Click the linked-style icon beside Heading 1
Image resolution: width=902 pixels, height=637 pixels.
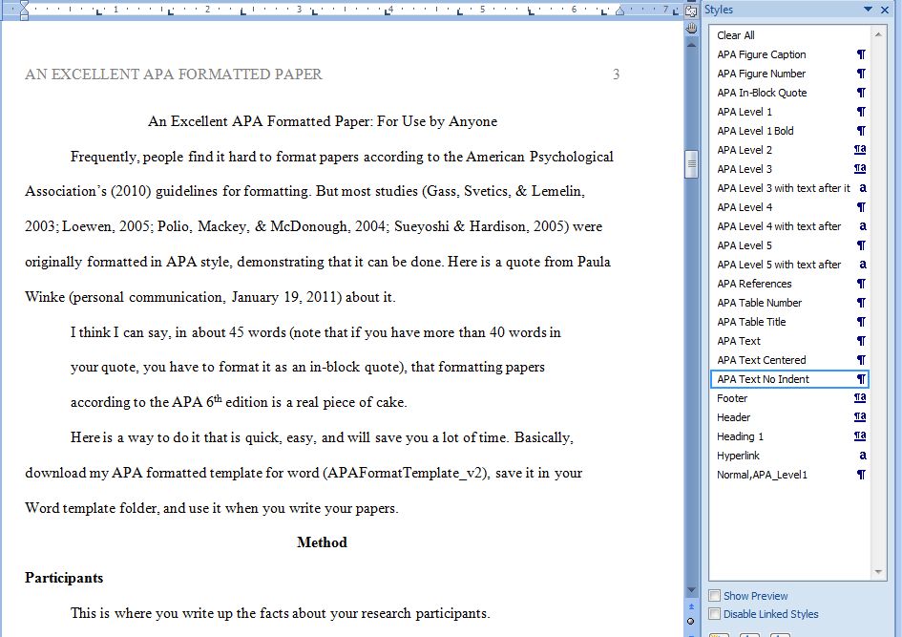click(860, 436)
